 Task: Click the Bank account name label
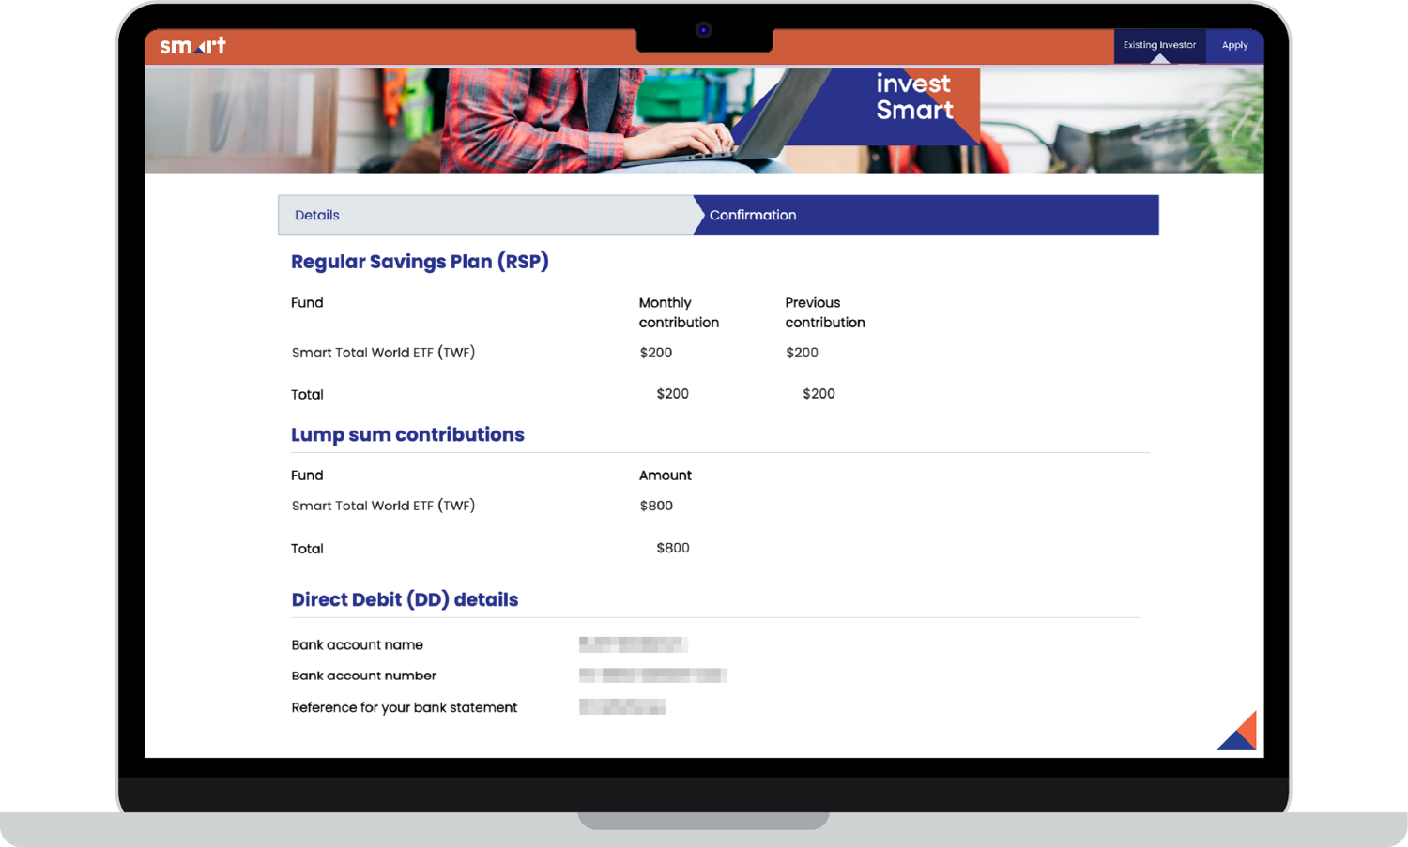[357, 644]
